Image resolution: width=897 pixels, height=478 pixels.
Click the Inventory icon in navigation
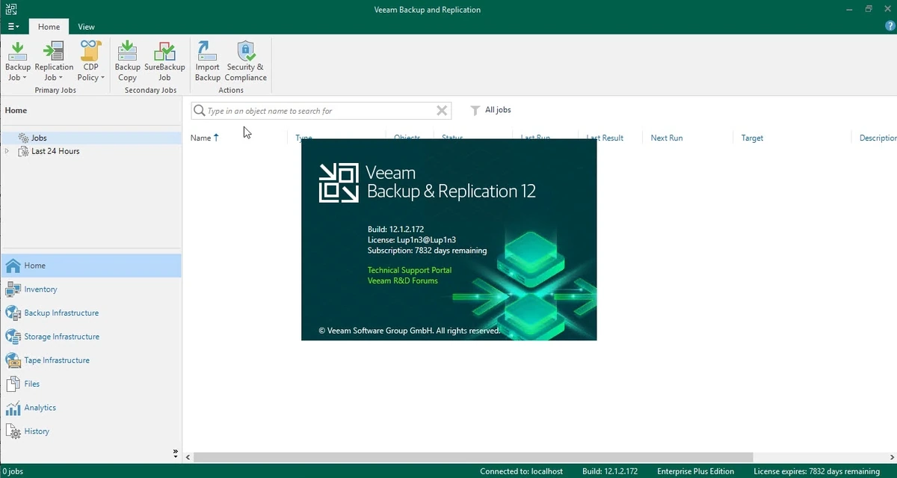tap(13, 289)
